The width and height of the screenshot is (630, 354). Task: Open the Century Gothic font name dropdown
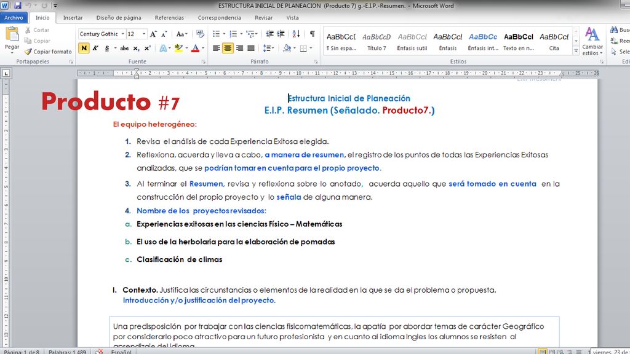pos(123,34)
